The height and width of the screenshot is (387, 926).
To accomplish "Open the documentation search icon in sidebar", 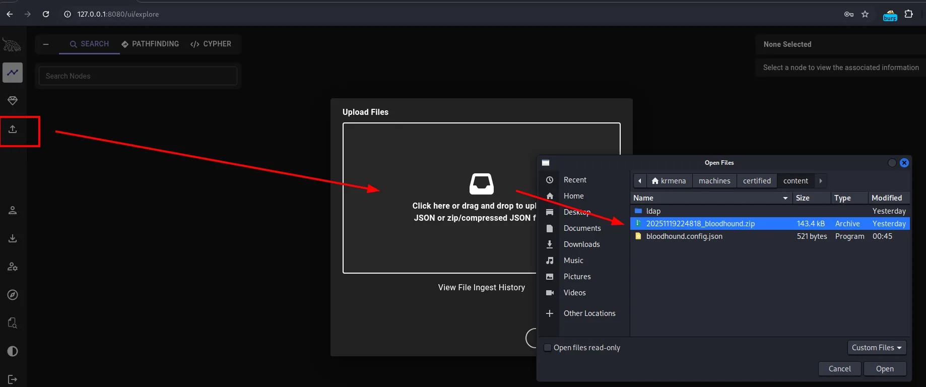I will (13, 323).
